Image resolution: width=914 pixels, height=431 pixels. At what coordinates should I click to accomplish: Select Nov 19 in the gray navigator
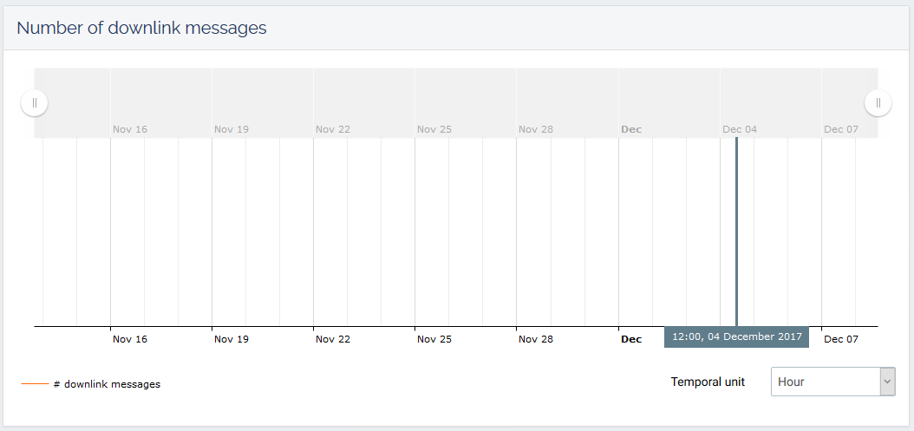pyautogui.click(x=232, y=129)
